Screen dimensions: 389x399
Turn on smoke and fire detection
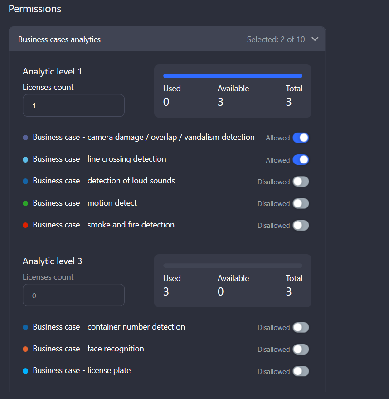pyautogui.click(x=301, y=225)
